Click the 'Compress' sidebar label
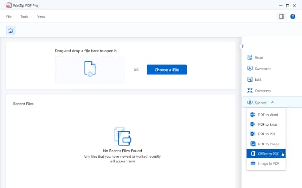This screenshot has height=188, width=302. pos(263,91)
